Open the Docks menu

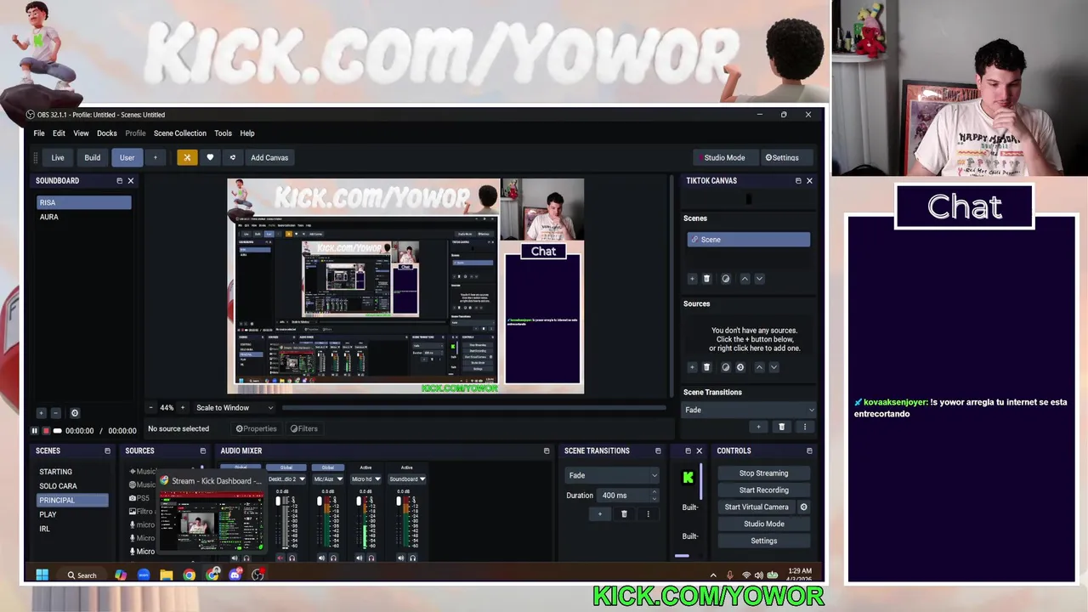point(107,133)
